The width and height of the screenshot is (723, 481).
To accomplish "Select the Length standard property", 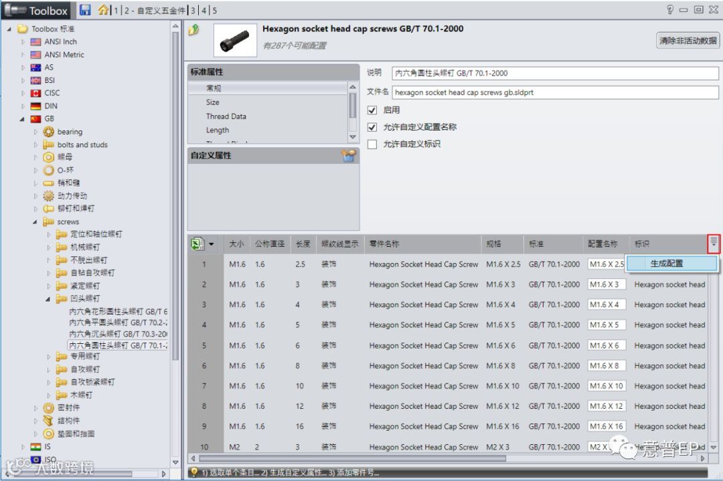I will 267,130.
